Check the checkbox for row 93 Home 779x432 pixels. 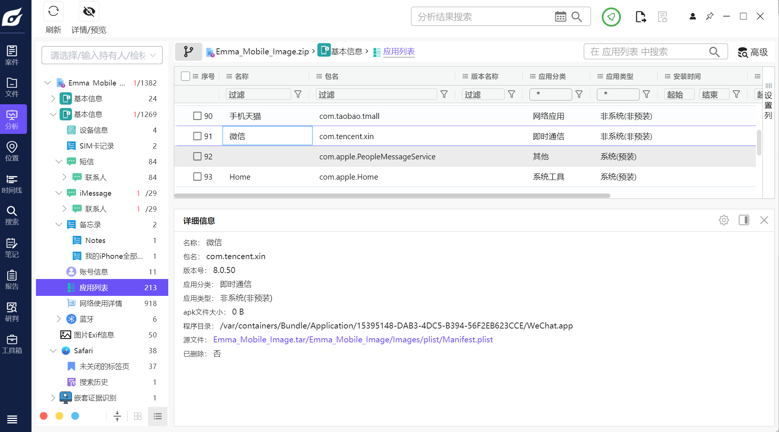tap(197, 177)
